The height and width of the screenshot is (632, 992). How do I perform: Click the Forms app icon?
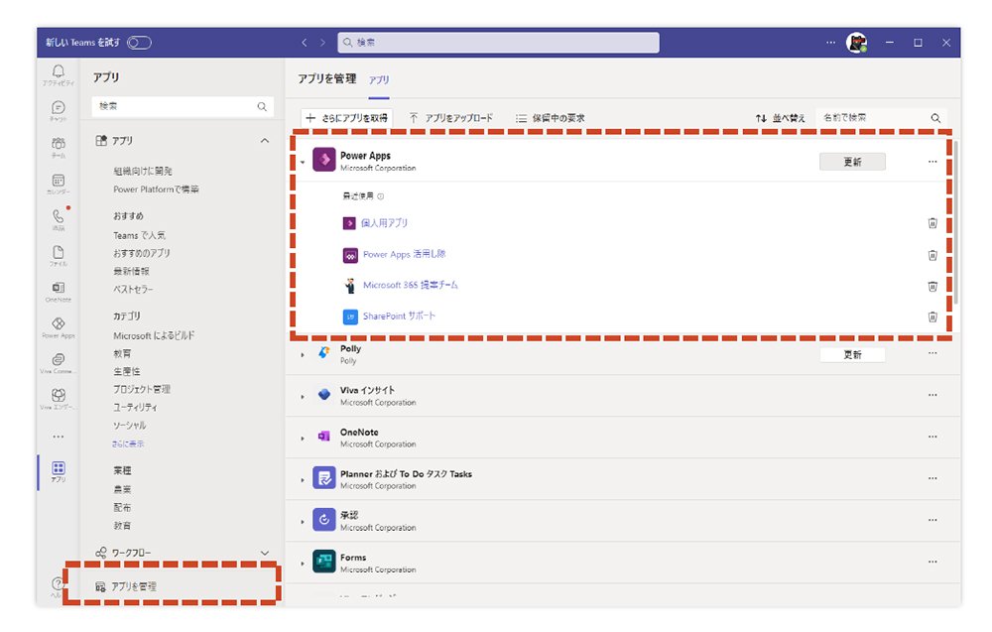coord(324,562)
